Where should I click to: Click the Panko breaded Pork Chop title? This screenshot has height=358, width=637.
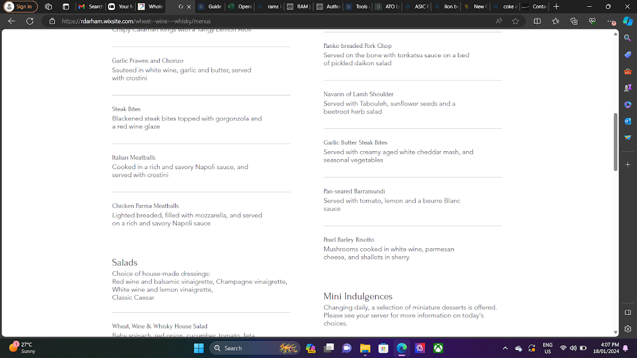click(358, 46)
